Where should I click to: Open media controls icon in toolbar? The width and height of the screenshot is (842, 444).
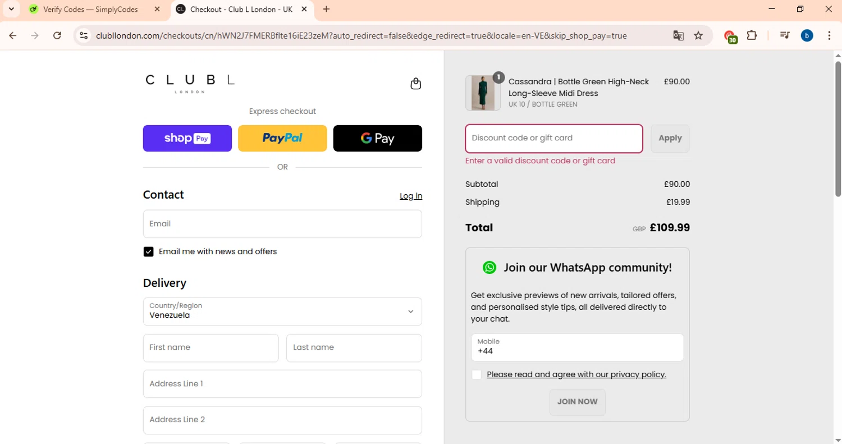click(785, 35)
